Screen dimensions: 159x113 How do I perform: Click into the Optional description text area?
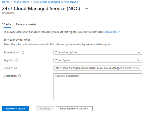98,87
